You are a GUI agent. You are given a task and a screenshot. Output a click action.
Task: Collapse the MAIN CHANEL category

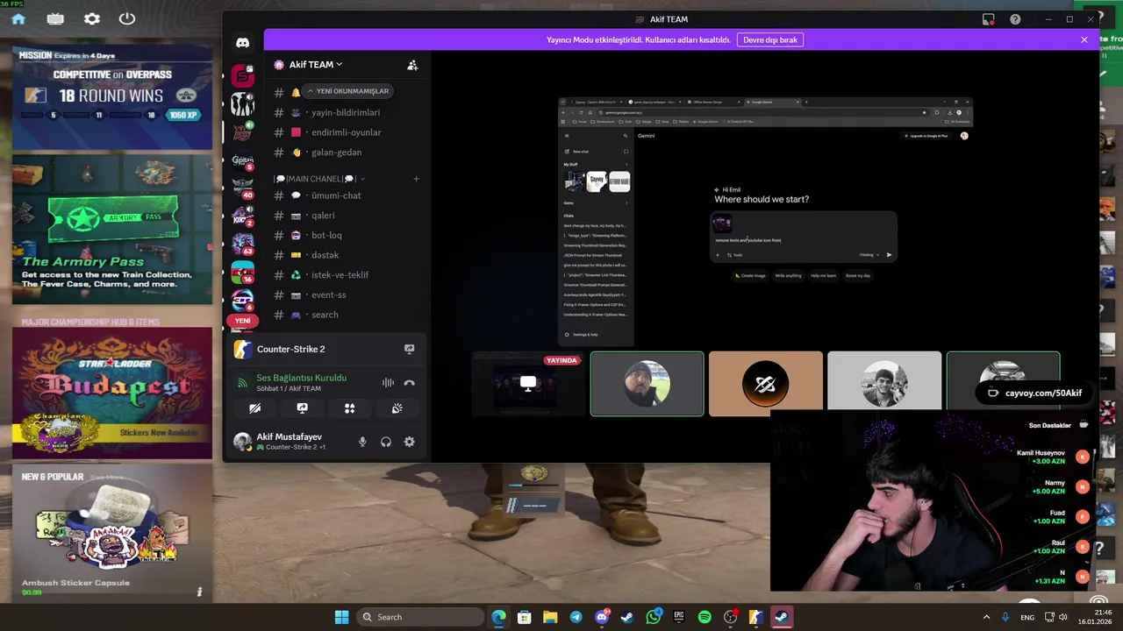point(319,179)
